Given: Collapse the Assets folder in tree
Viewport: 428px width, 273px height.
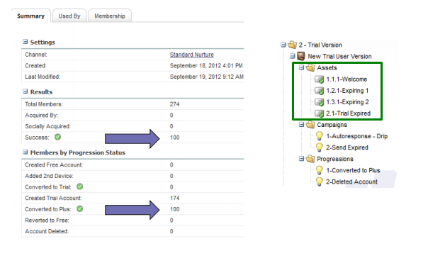Looking at the screenshot, I should tap(301, 67).
